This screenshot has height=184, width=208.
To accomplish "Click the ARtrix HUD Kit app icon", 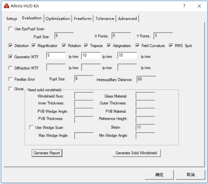I will 7,6.
